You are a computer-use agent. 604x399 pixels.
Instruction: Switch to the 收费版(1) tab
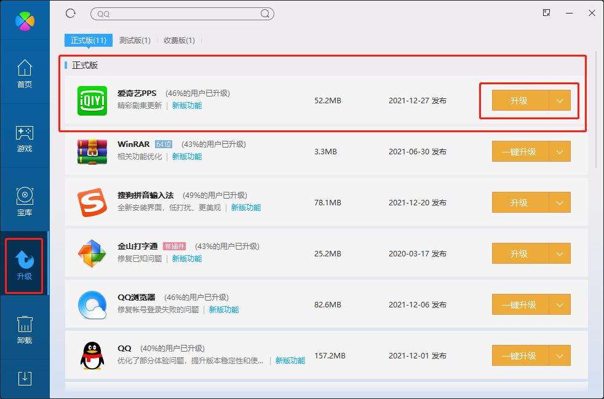179,41
